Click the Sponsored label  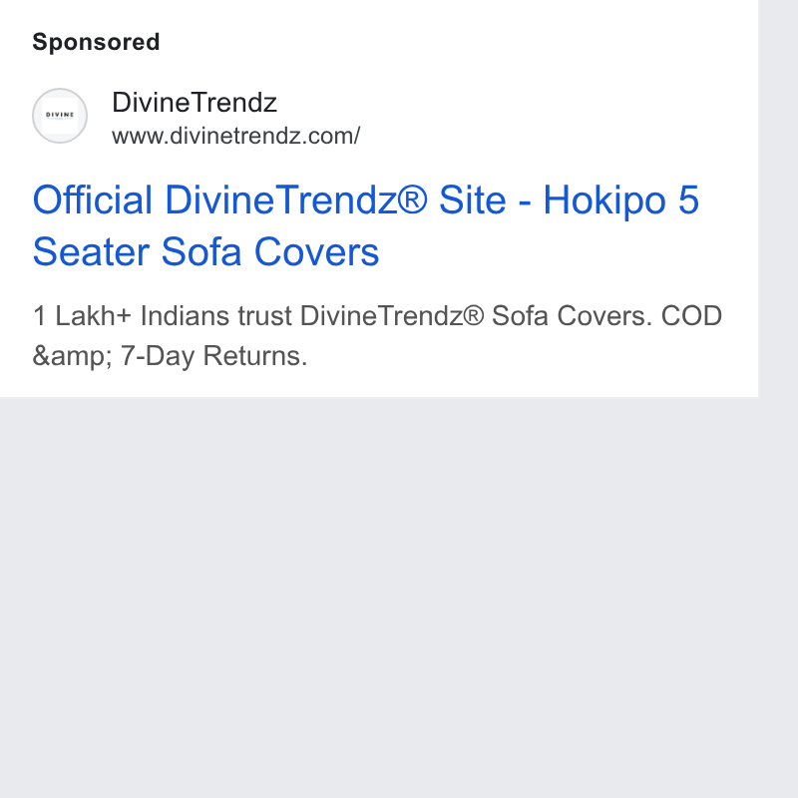click(x=96, y=42)
